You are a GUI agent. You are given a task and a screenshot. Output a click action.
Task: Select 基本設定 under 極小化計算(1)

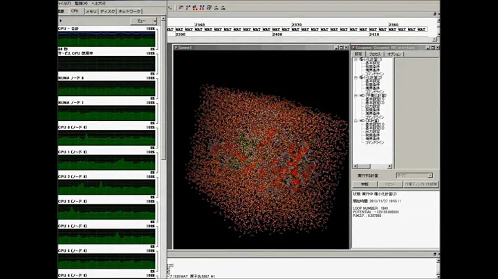pos(372,63)
